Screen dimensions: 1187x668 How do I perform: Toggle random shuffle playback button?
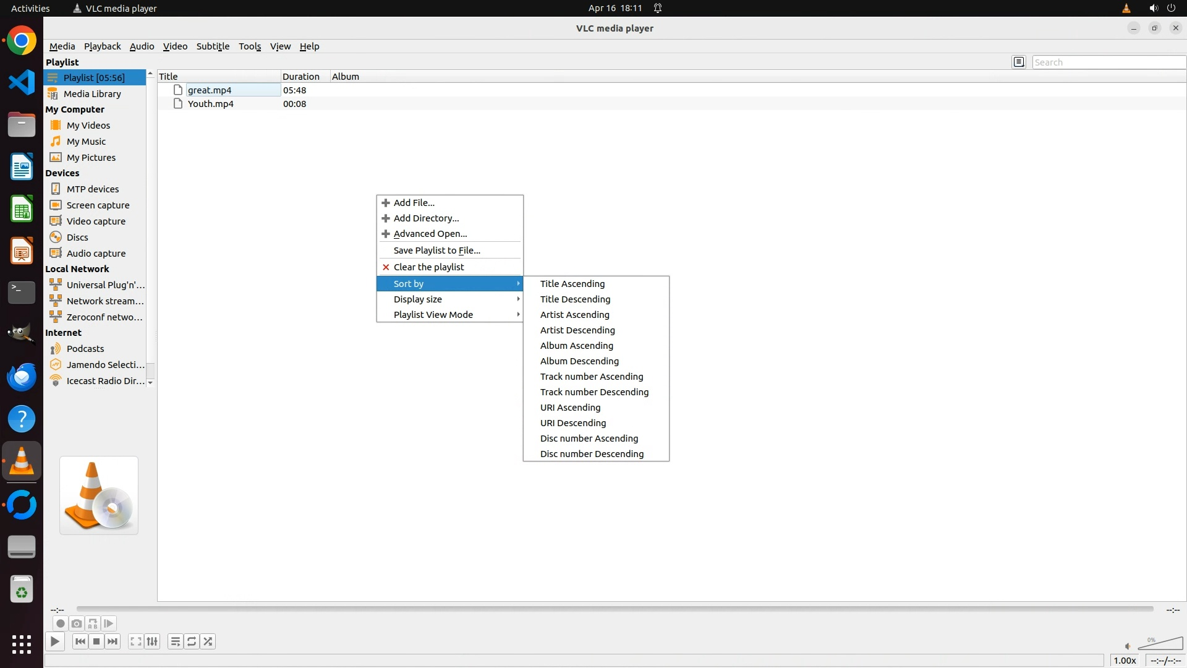[x=208, y=641]
